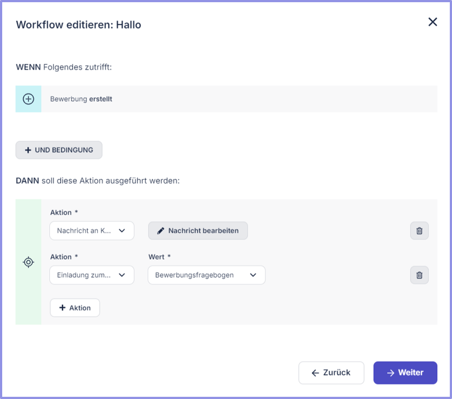This screenshot has width=452, height=399.
Task: Click the pencil icon in Nachricht bearbeiten
Action: tap(161, 231)
